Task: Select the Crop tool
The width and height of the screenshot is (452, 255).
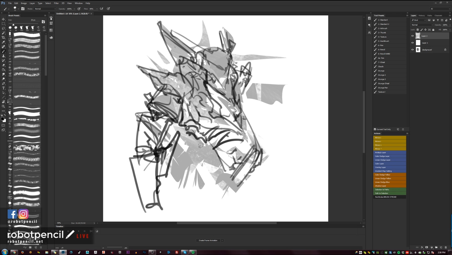Action: click(3, 37)
